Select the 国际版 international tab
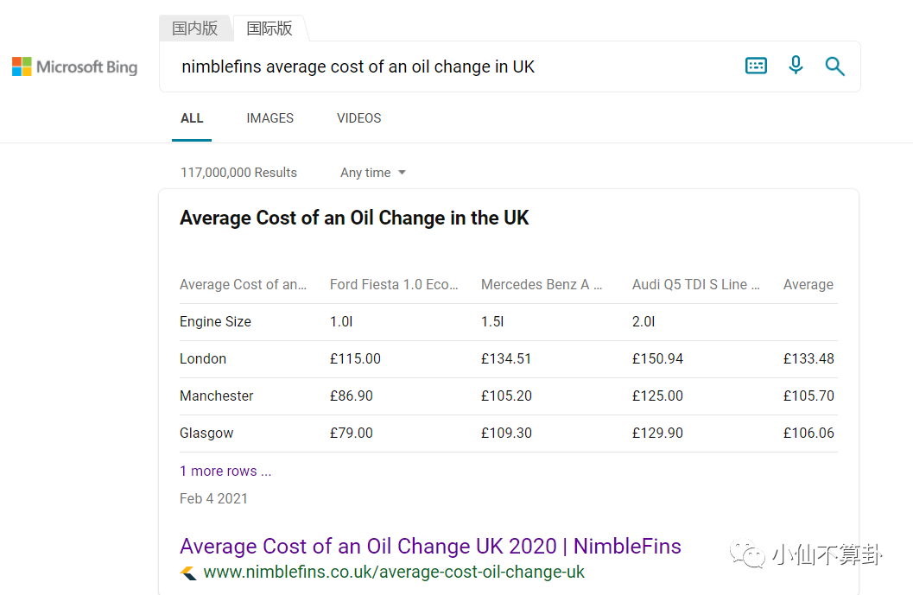 pyautogui.click(x=269, y=28)
